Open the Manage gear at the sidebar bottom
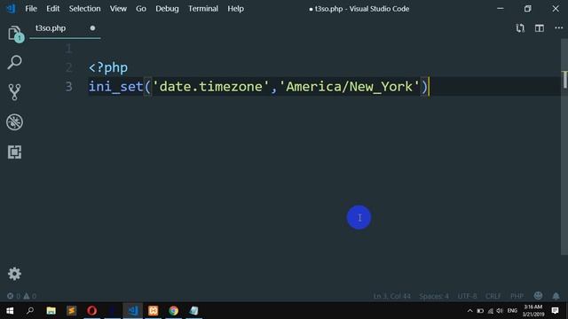568x319 pixels. 14,274
